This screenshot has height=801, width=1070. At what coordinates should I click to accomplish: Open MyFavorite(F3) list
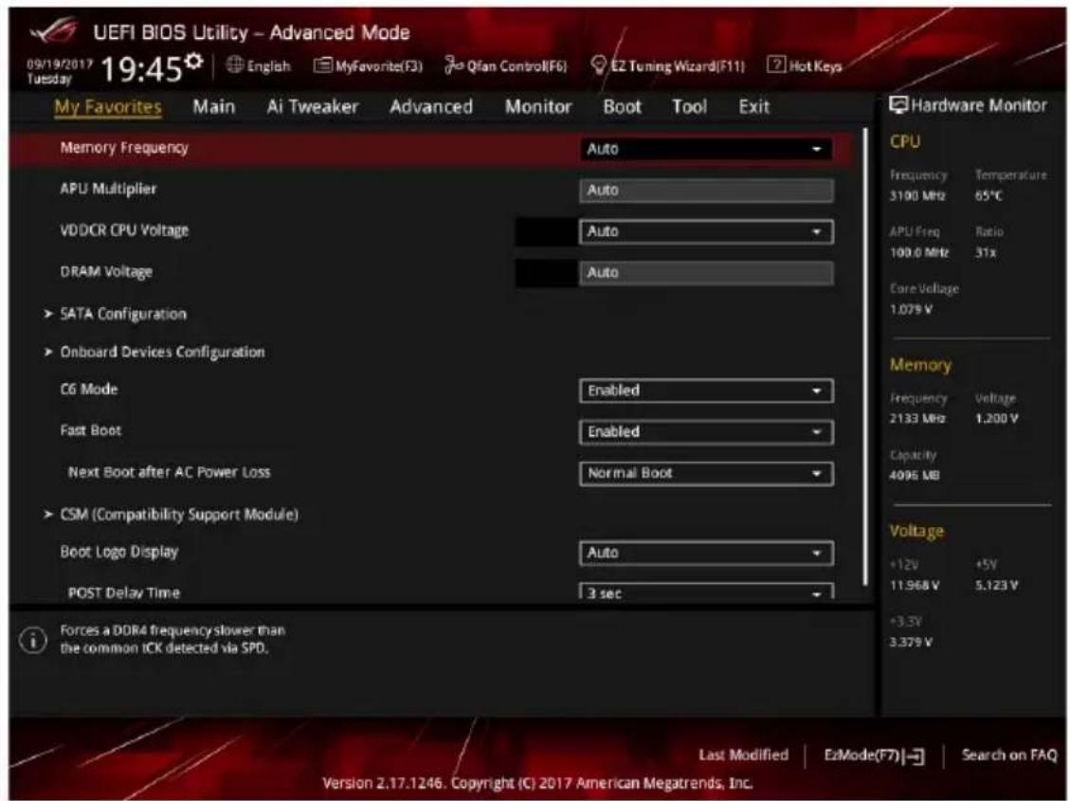(x=368, y=66)
